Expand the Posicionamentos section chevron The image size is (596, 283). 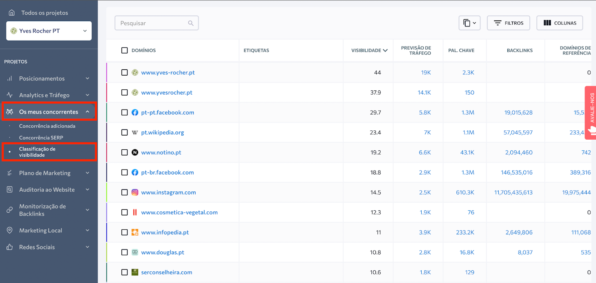click(x=88, y=79)
